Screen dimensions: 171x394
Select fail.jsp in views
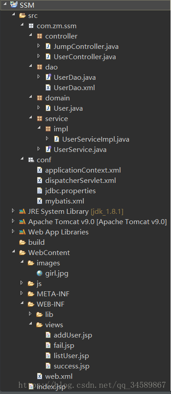(x=64, y=346)
